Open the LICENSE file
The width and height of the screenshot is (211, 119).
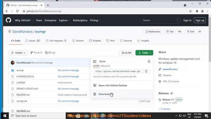click(x=21, y=83)
